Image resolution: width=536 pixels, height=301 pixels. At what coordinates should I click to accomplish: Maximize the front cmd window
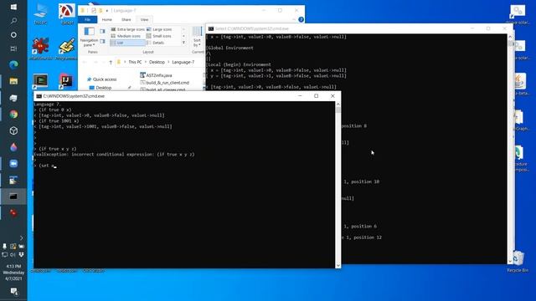point(317,96)
